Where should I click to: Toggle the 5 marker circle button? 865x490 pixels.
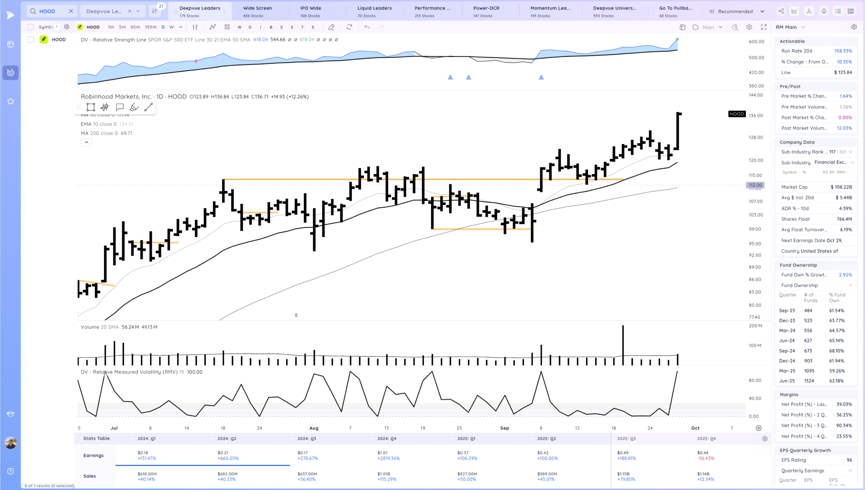point(313,27)
